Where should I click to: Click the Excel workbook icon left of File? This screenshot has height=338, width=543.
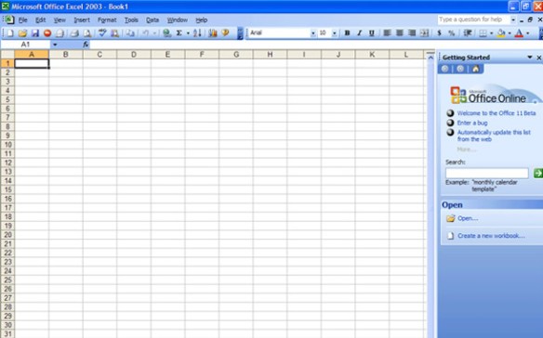click(8, 19)
